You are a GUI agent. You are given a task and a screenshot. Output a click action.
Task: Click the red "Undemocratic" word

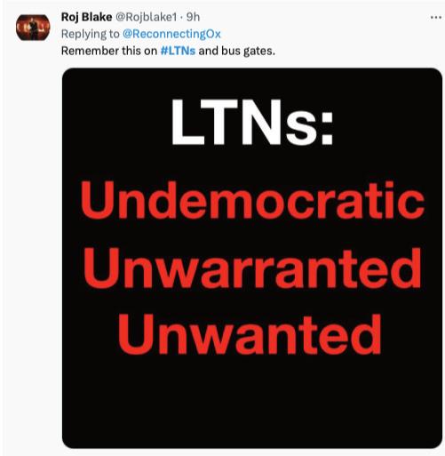coord(252,200)
